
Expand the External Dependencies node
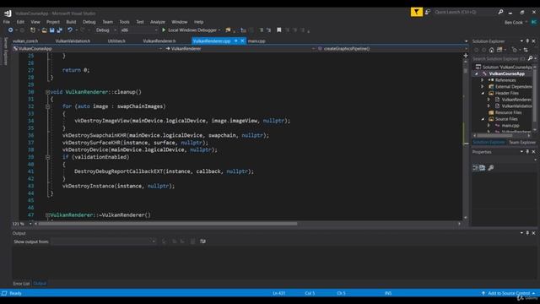[483, 86]
